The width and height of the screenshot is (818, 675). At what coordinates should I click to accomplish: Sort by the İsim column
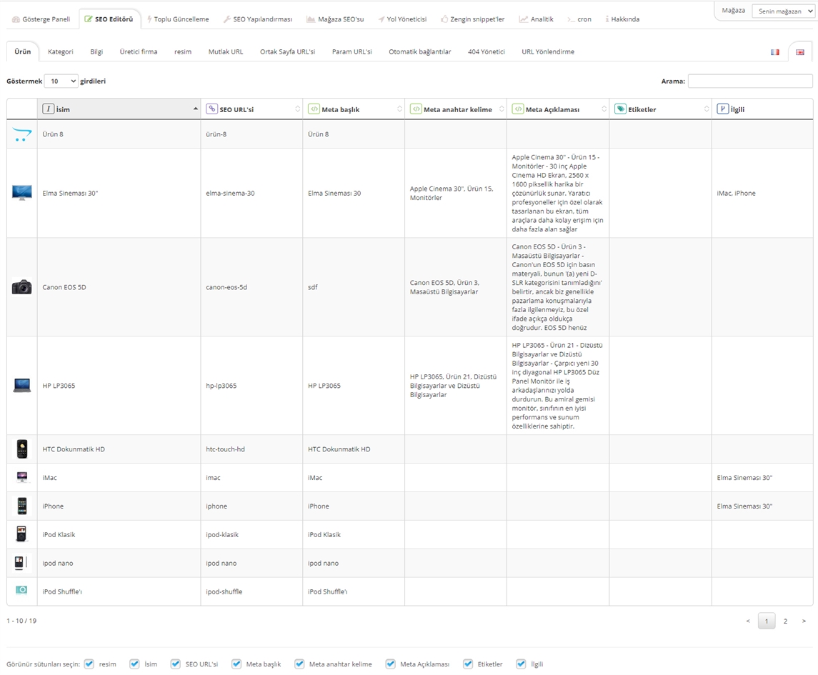(119, 109)
